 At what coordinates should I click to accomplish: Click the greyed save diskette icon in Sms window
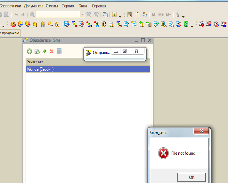(x=59, y=51)
